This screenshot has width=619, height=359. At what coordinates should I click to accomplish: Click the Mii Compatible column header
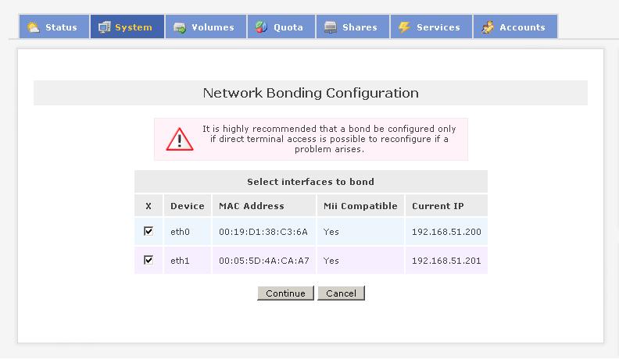click(360, 206)
